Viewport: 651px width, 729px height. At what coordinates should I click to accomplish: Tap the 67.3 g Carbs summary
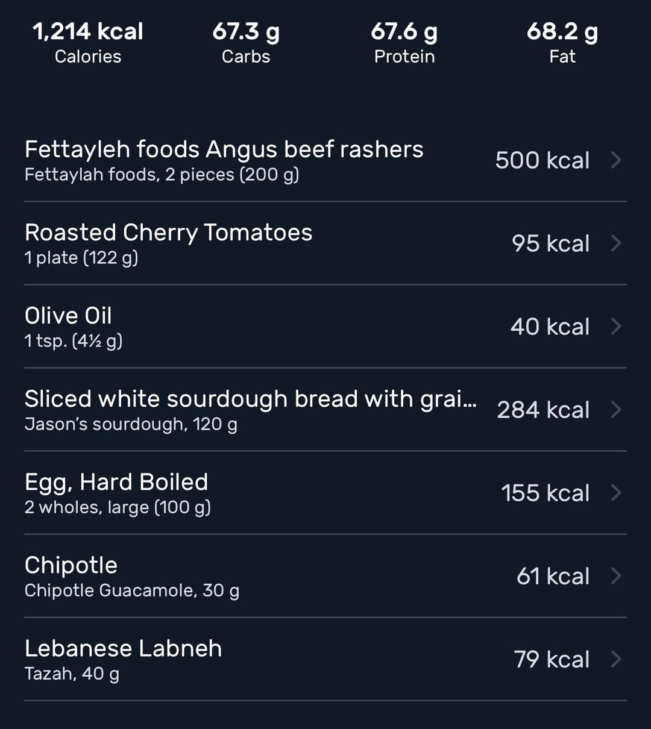point(246,42)
